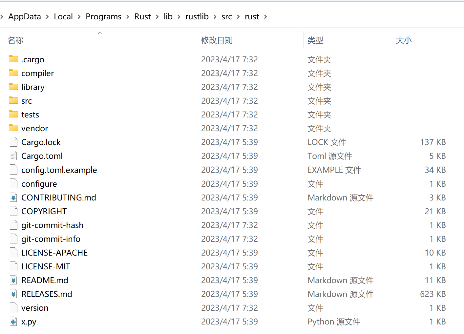
Task: Expand the chevron after the rust breadcrumb
Action: click(265, 17)
